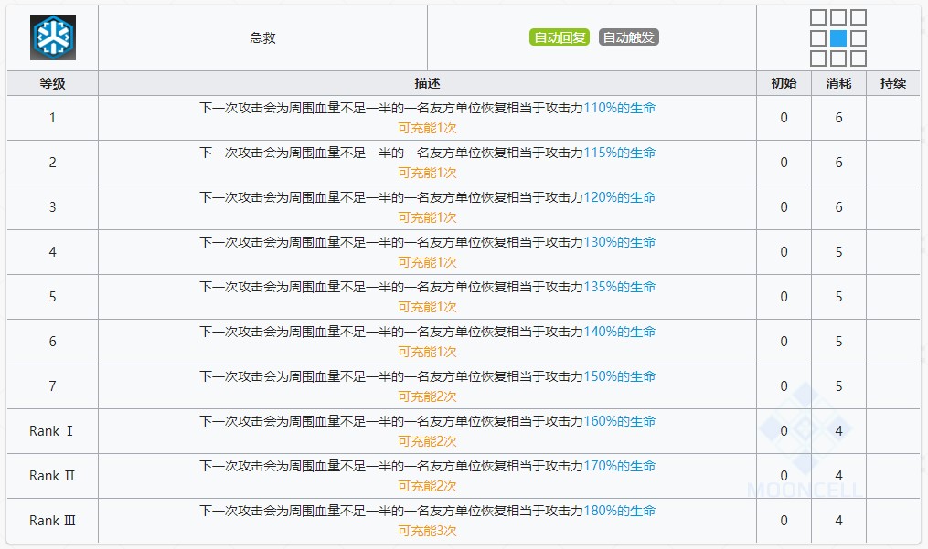Screen dimensions: 928x549
Task: Click the 160%的生命 value text
Action: point(620,421)
